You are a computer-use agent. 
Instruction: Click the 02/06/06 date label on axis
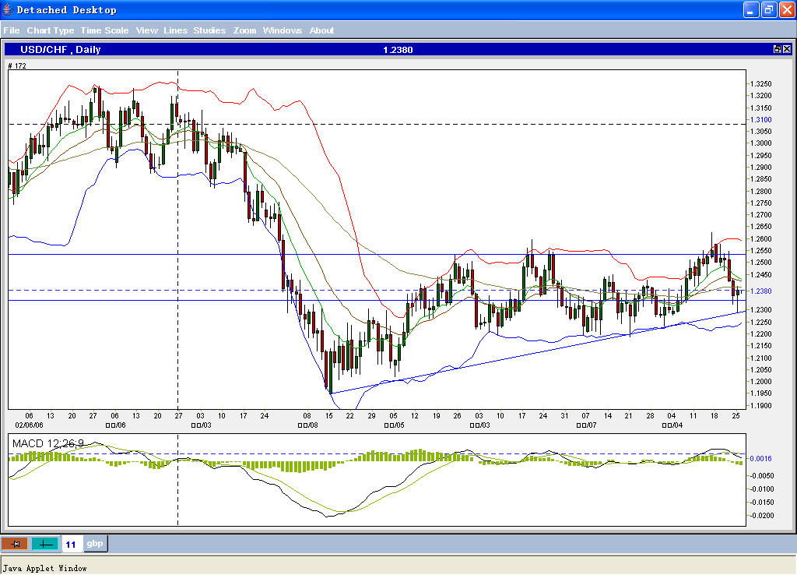pos(29,425)
